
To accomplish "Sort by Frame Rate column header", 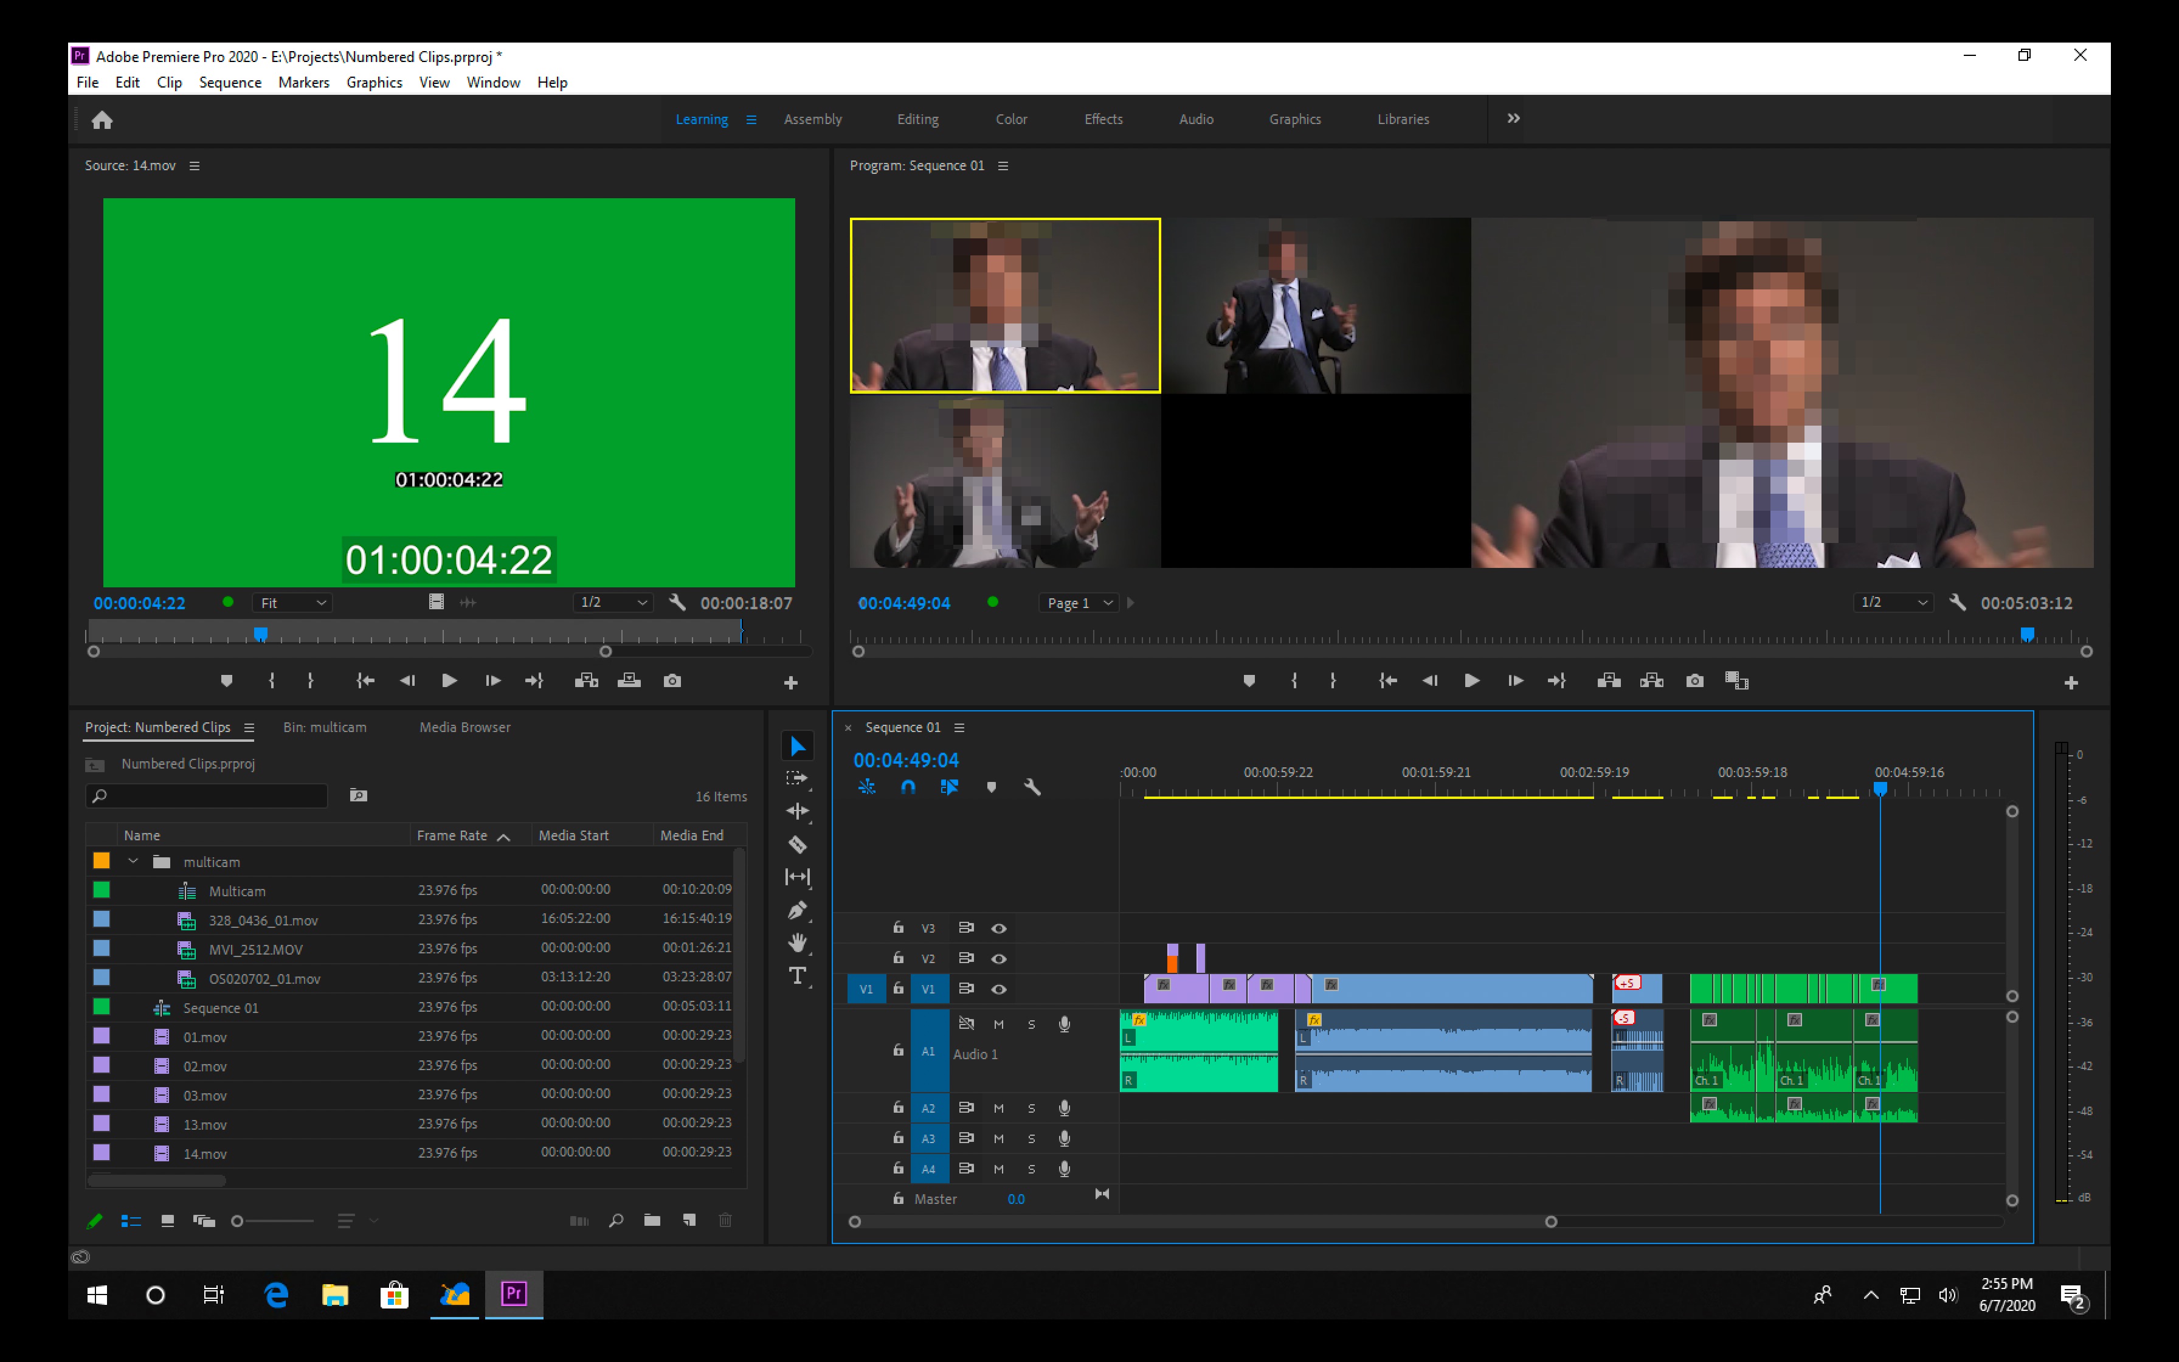I will pyautogui.click(x=452, y=835).
